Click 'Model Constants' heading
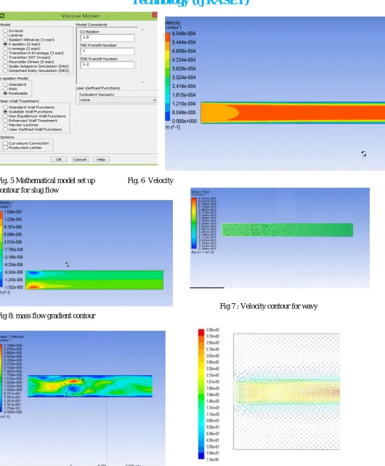Screen dimensions: 385x466 92,25
